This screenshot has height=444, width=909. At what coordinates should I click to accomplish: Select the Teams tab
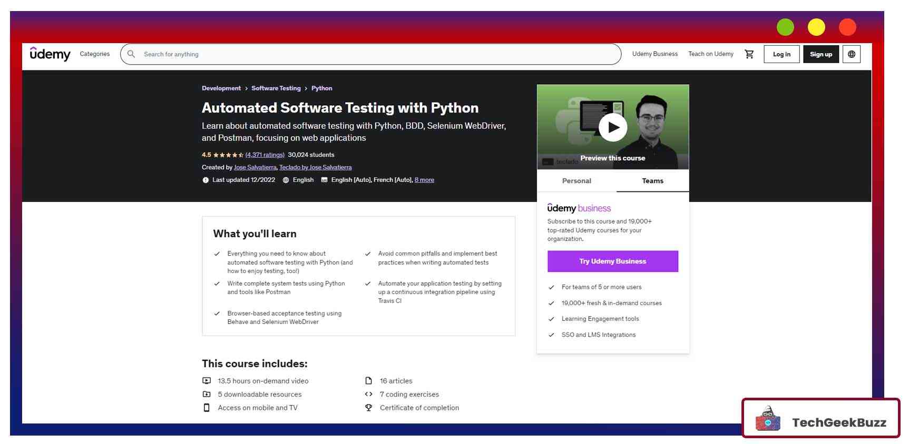pos(652,181)
